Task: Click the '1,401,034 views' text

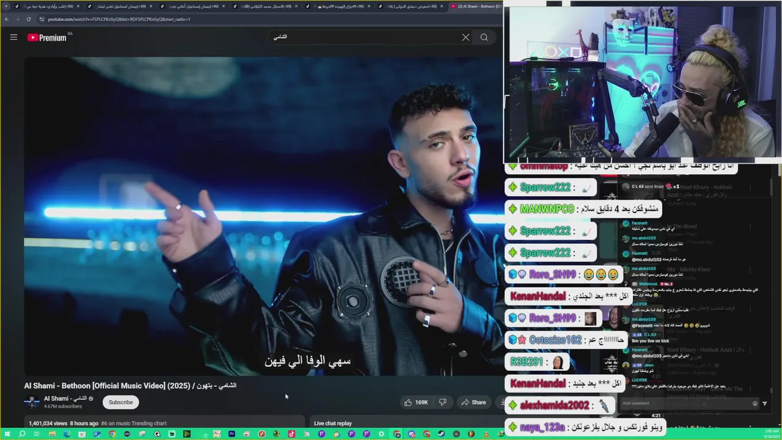Action: pos(48,423)
